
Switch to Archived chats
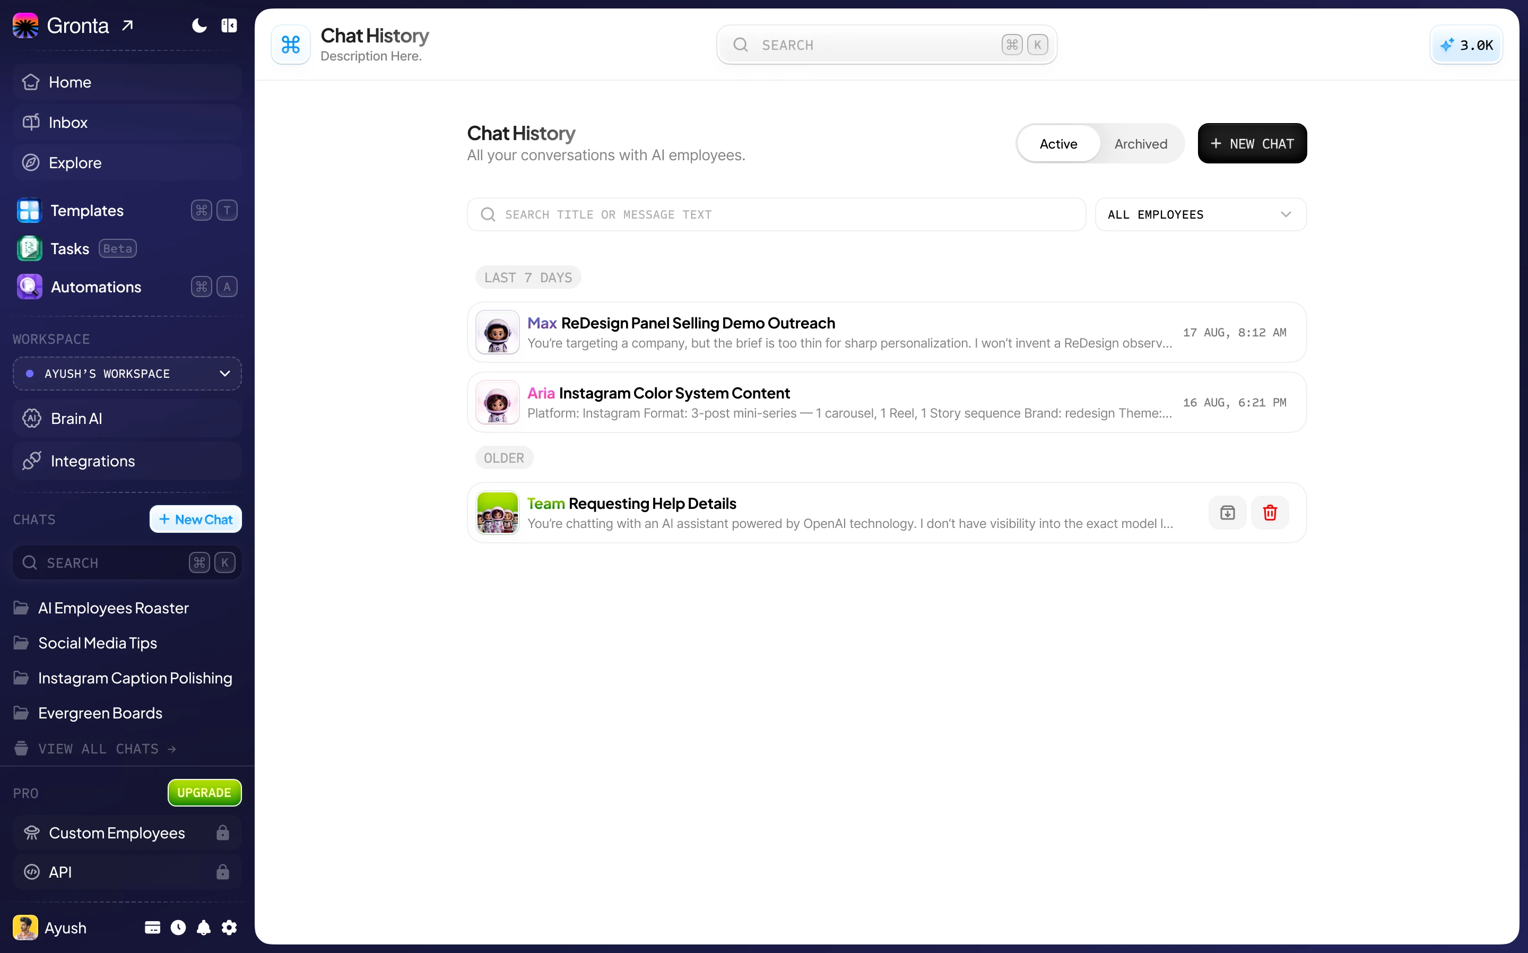click(1141, 144)
